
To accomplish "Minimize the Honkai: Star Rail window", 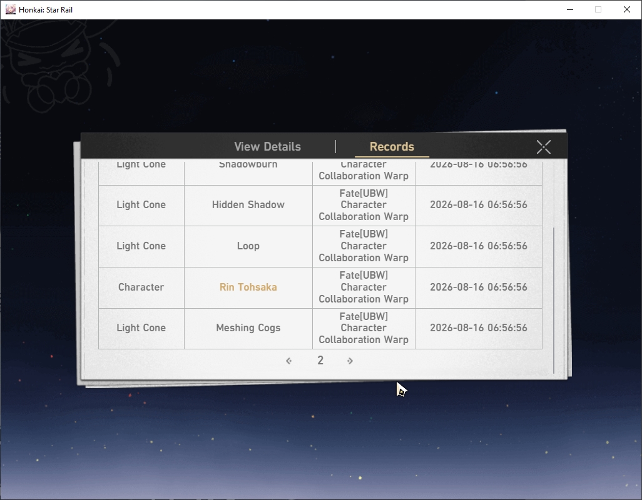I will (x=570, y=9).
